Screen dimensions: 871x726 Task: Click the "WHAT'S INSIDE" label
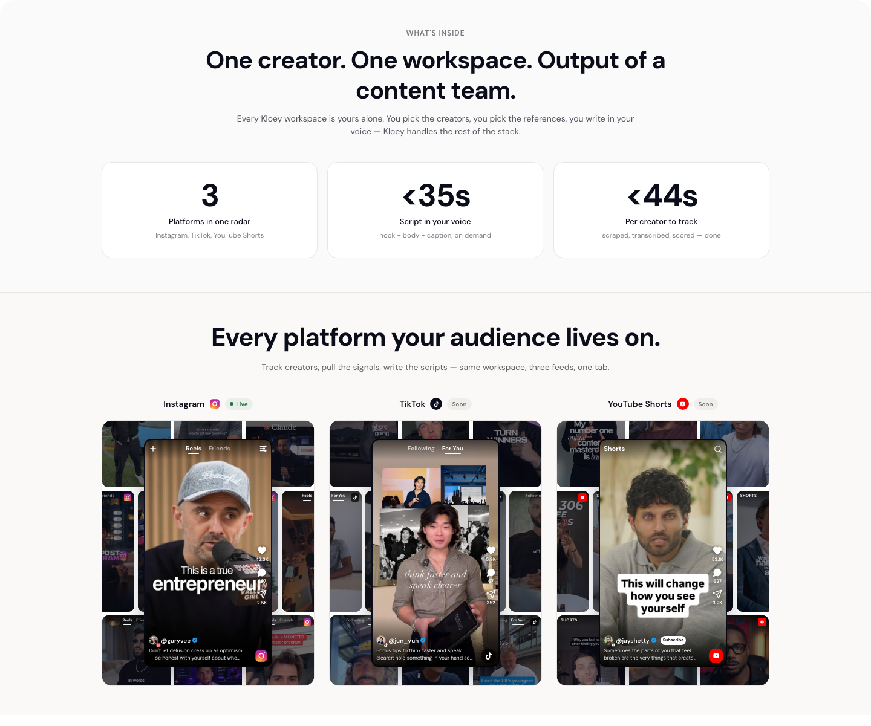pos(435,33)
